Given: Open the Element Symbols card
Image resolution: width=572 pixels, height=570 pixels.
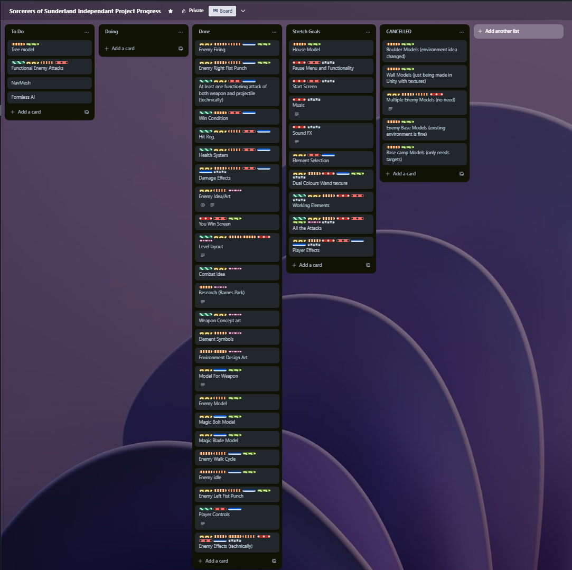Looking at the screenshot, I should pyautogui.click(x=237, y=337).
